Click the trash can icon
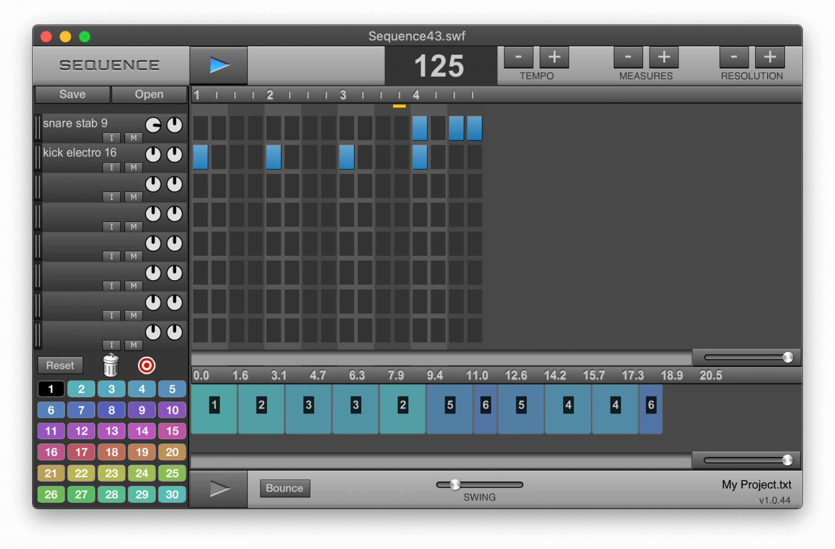 click(x=111, y=365)
